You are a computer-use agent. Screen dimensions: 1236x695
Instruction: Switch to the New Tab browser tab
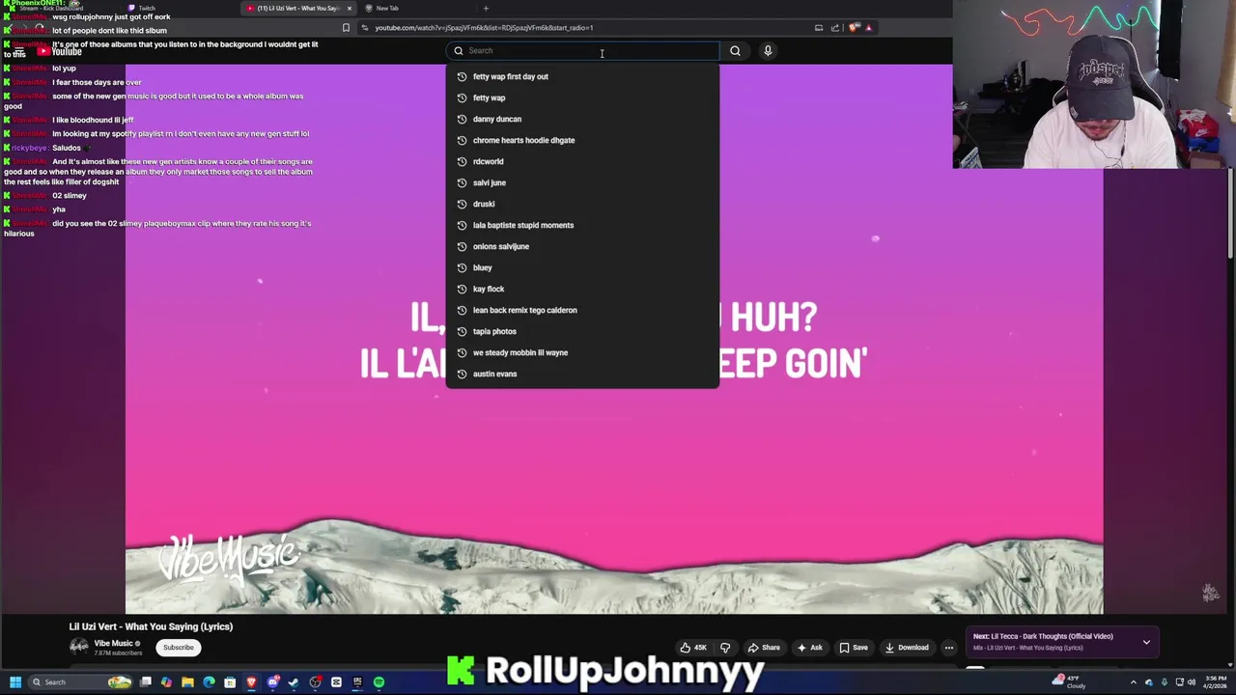[387, 8]
